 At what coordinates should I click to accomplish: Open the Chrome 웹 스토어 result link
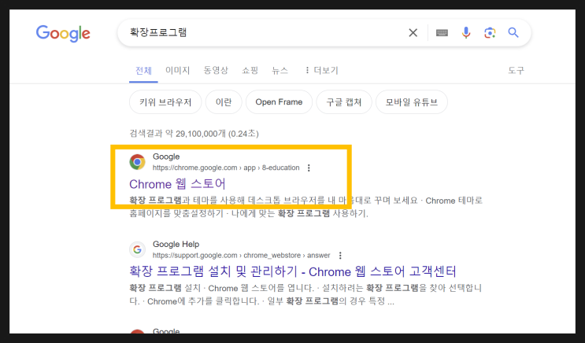tap(177, 184)
